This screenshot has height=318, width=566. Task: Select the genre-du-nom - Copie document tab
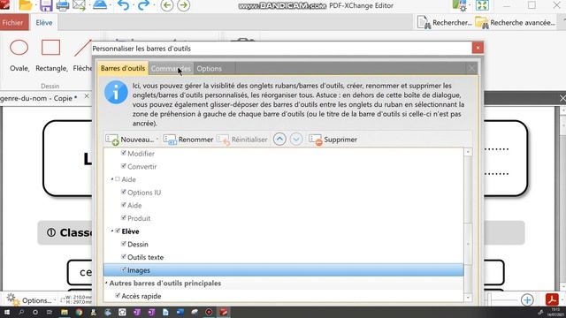[39, 98]
